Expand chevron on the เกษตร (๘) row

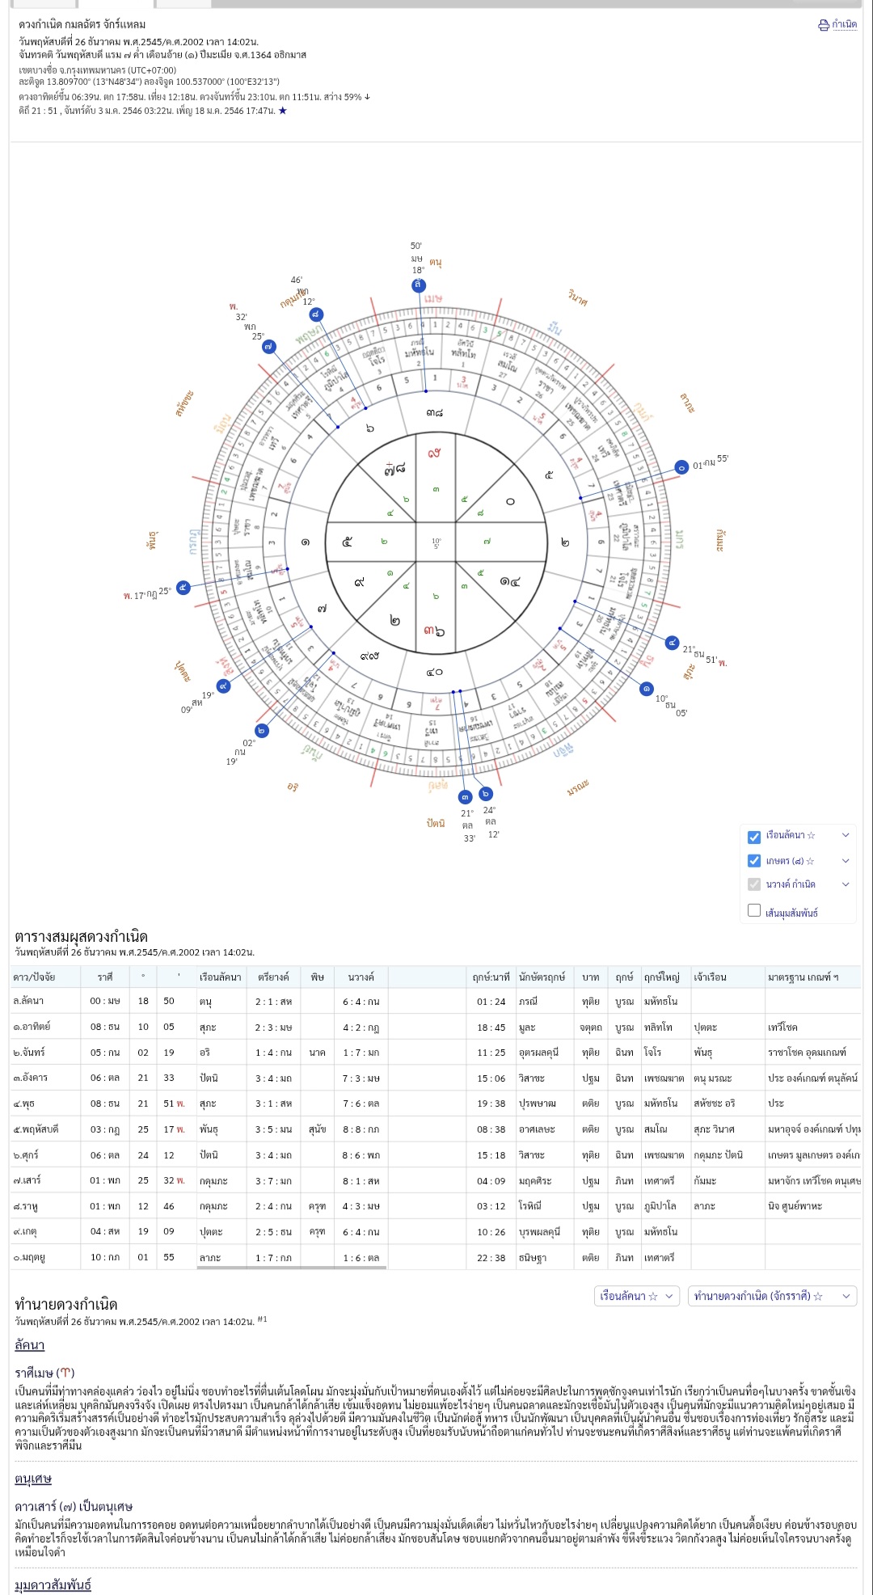[x=846, y=861]
